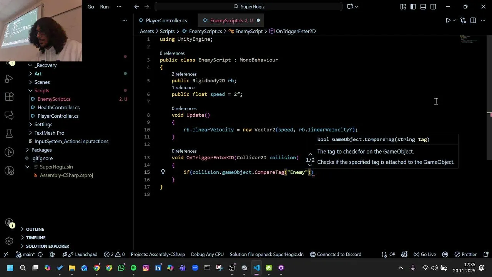Viewport: 492px width, 277px height.
Task: Expand the OUTLINE section
Action: tap(35, 229)
